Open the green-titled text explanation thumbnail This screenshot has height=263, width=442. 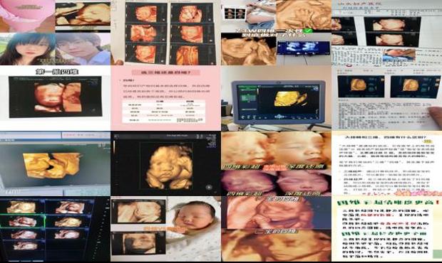tap(386, 229)
